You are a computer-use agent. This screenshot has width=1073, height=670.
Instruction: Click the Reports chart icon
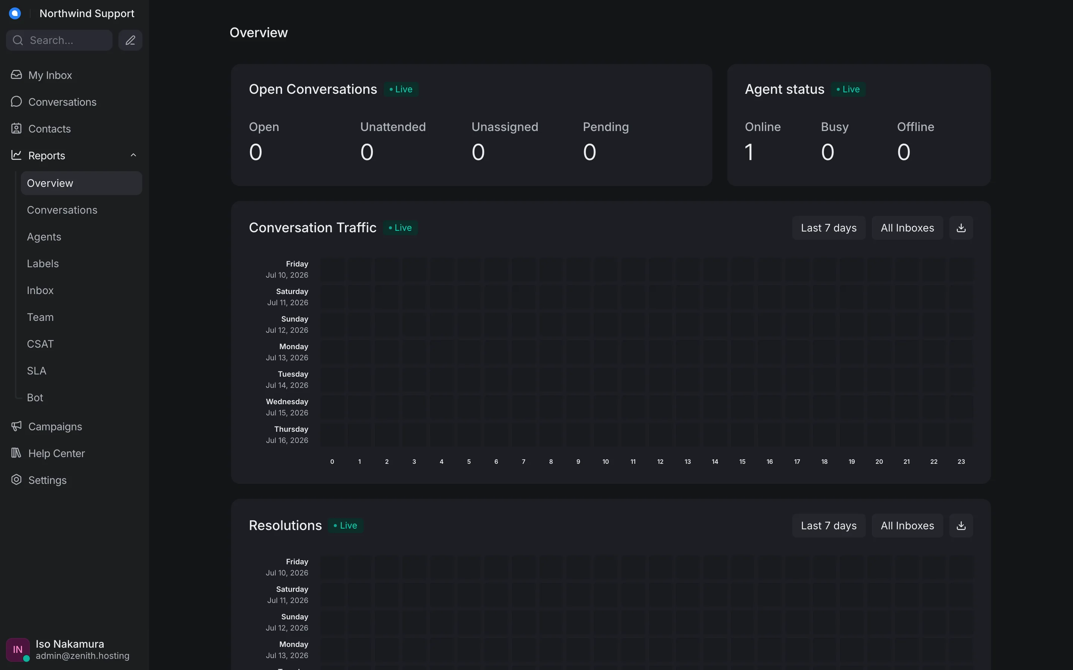[16, 155]
